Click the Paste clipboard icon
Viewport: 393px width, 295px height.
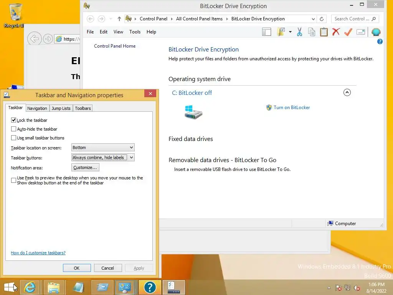point(324,32)
